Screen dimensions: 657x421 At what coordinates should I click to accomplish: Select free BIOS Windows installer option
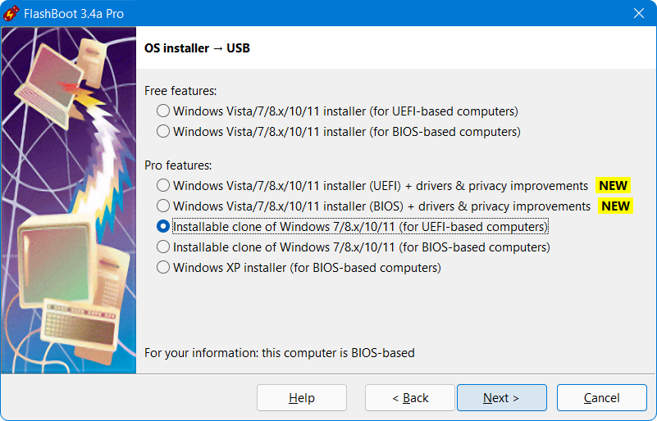pyautogui.click(x=163, y=131)
